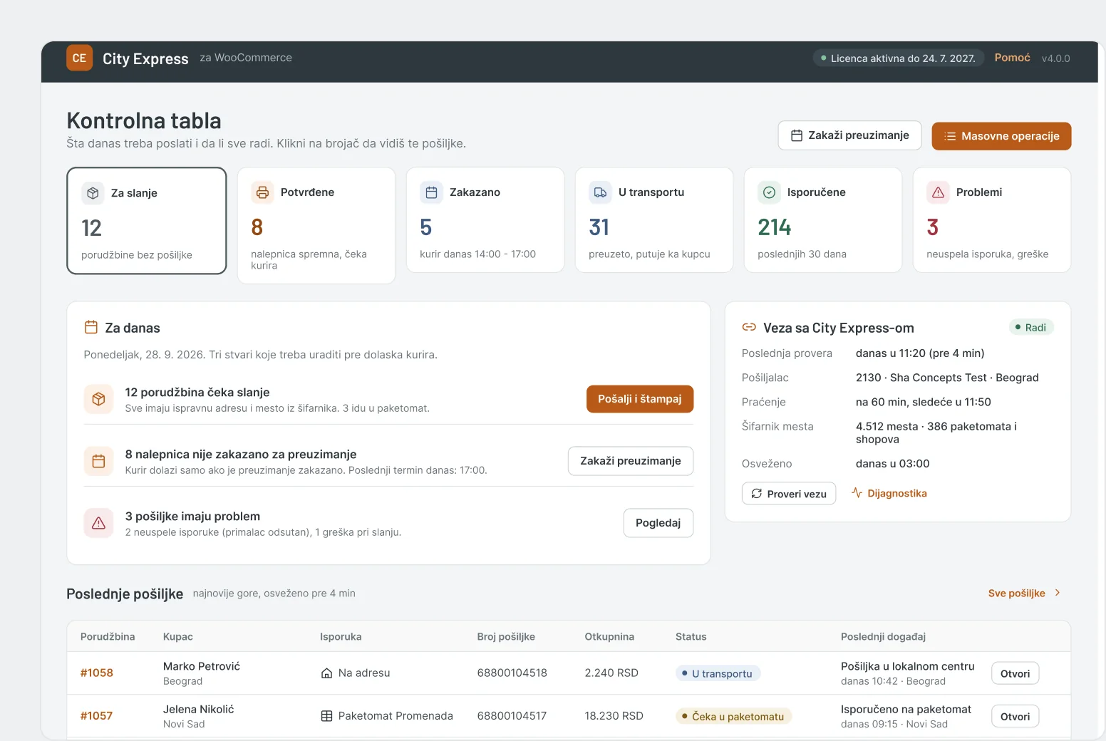1106x741 pixels.
Task: Click Proveri vezu button
Action: click(x=789, y=494)
